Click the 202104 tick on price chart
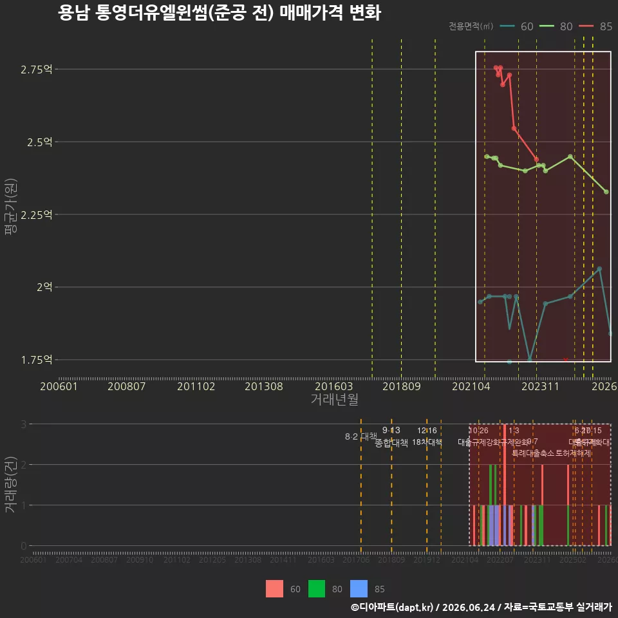Viewport: 618px width, 618px height. (471, 386)
